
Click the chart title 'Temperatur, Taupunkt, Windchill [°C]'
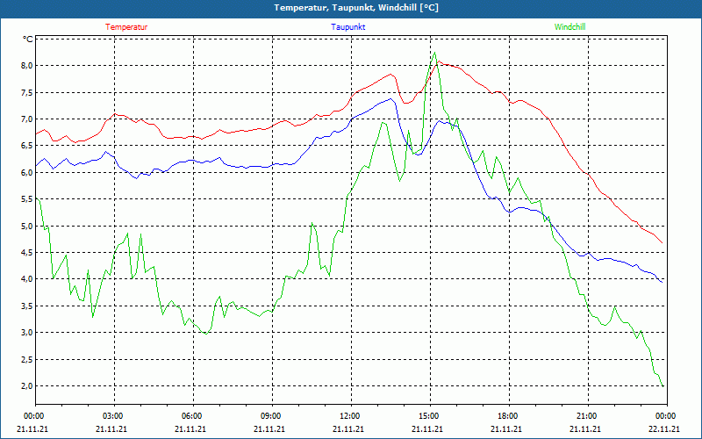[356, 8]
